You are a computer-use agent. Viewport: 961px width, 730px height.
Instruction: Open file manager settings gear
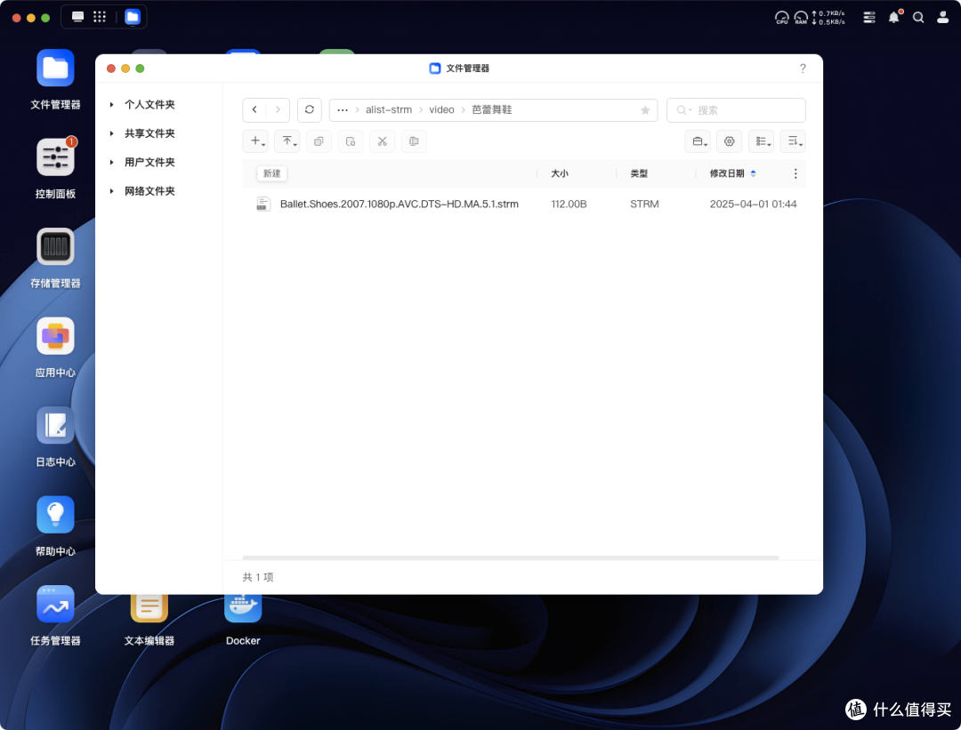[x=730, y=141]
